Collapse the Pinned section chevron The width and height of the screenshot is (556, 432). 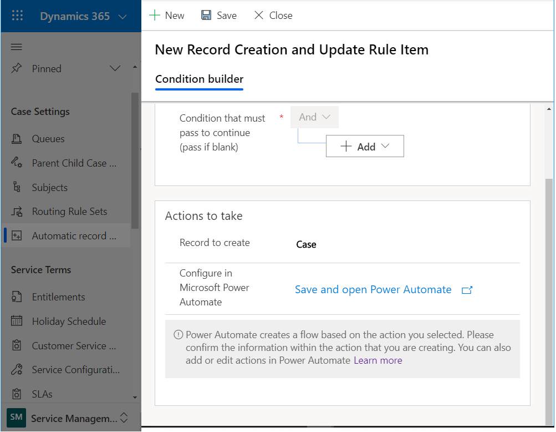point(115,68)
